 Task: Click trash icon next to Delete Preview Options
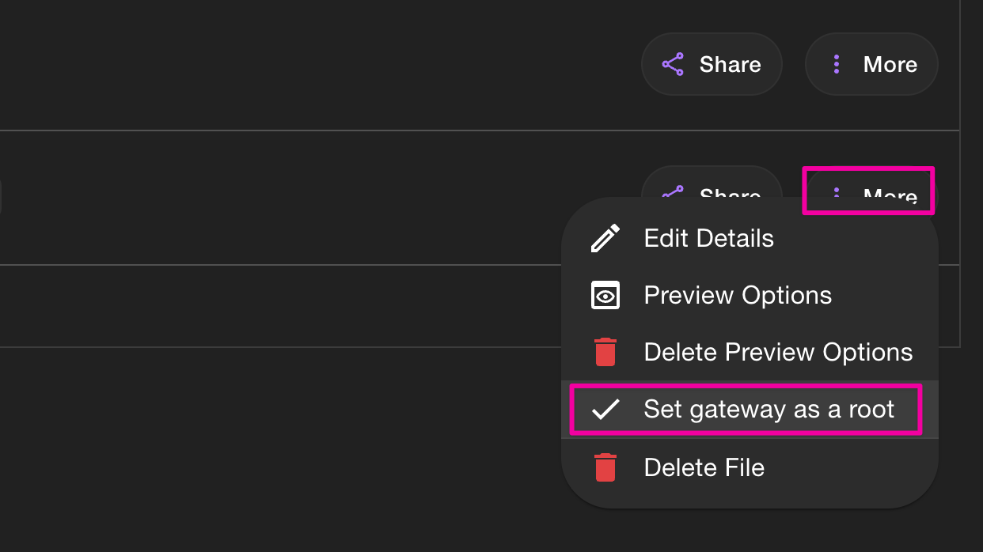(x=605, y=352)
